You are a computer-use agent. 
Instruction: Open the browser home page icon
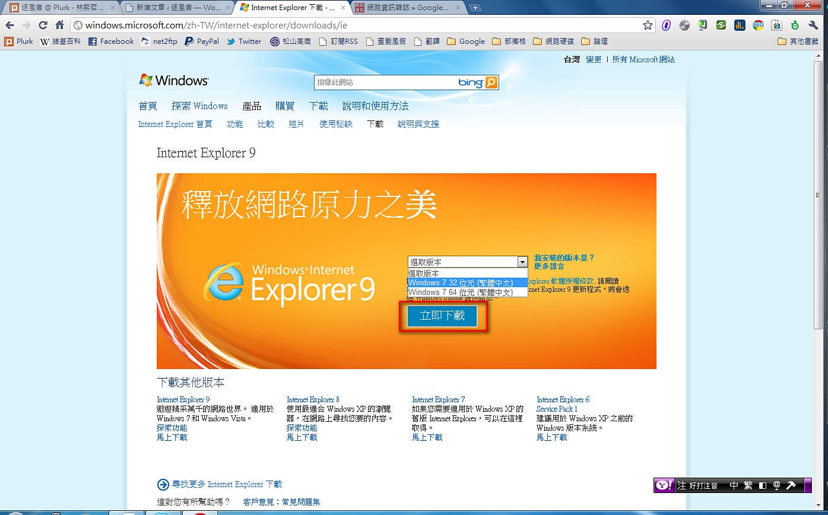59,26
